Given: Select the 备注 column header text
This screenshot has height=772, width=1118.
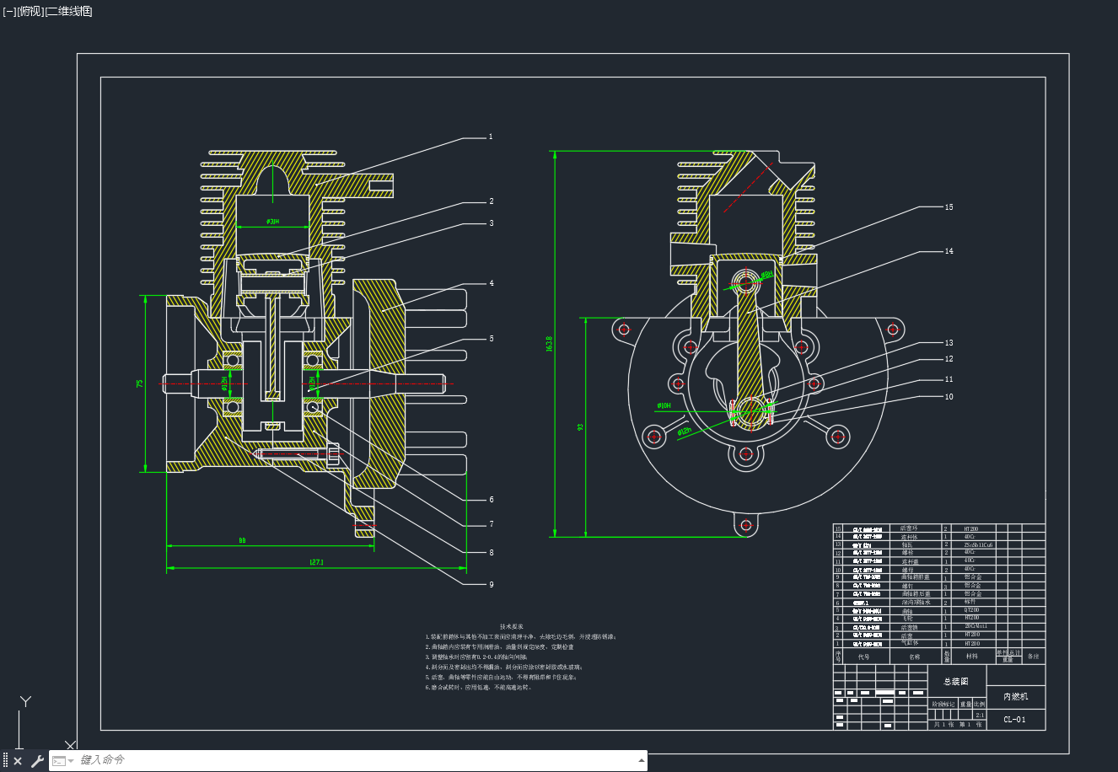Looking at the screenshot, I should pos(1033,656).
